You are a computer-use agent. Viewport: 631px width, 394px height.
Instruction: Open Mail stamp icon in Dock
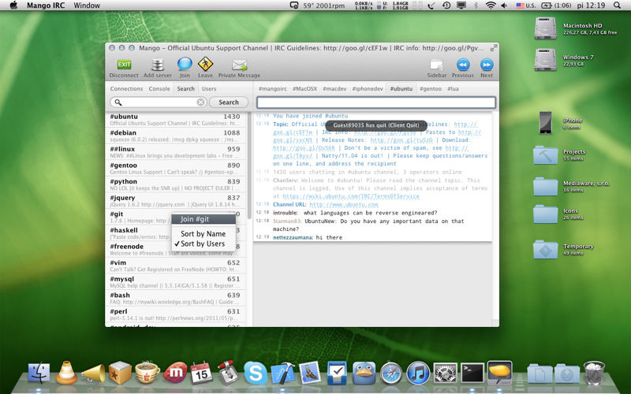point(309,373)
